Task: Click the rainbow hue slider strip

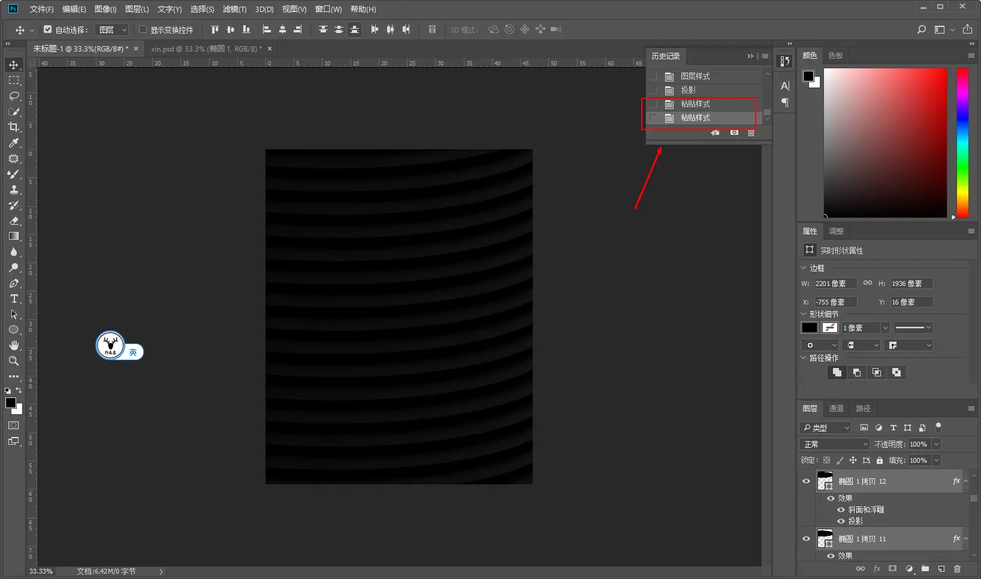Action: pyautogui.click(x=962, y=143)
